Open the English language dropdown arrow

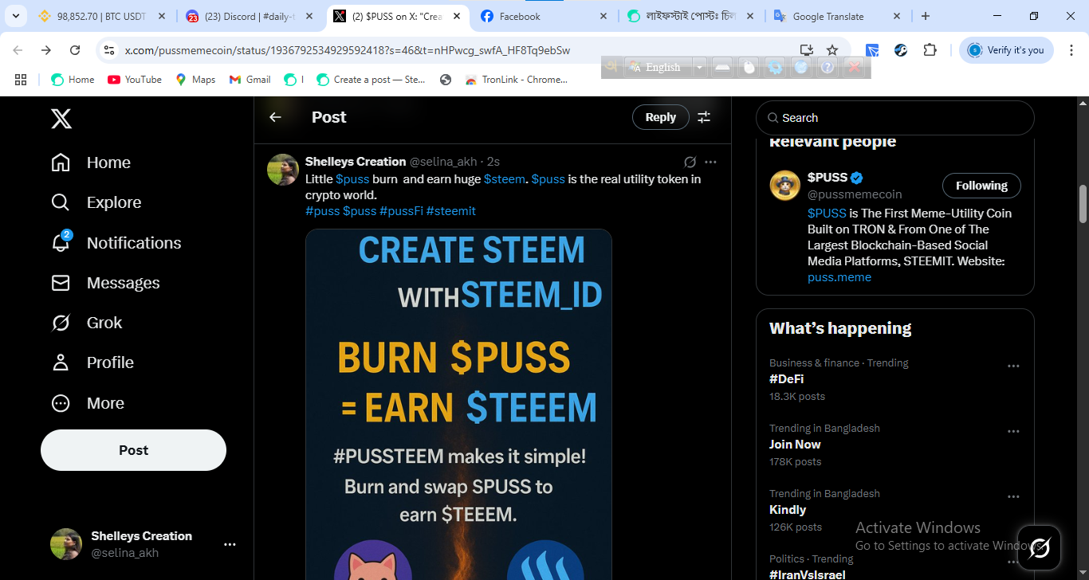pos(699,68)
